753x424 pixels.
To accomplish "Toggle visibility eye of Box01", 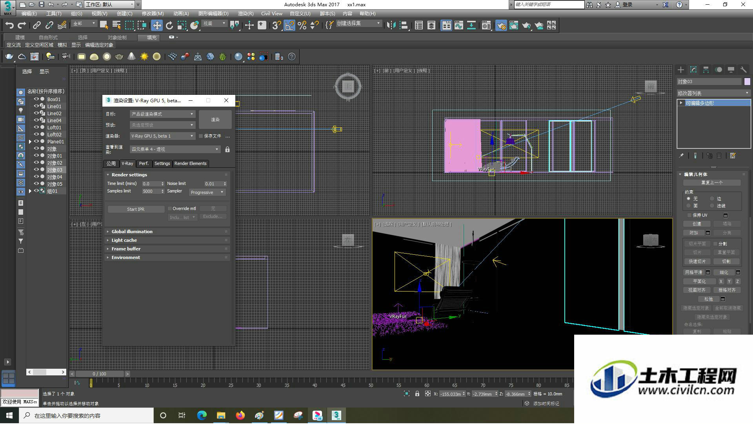I will coord(36,99).
